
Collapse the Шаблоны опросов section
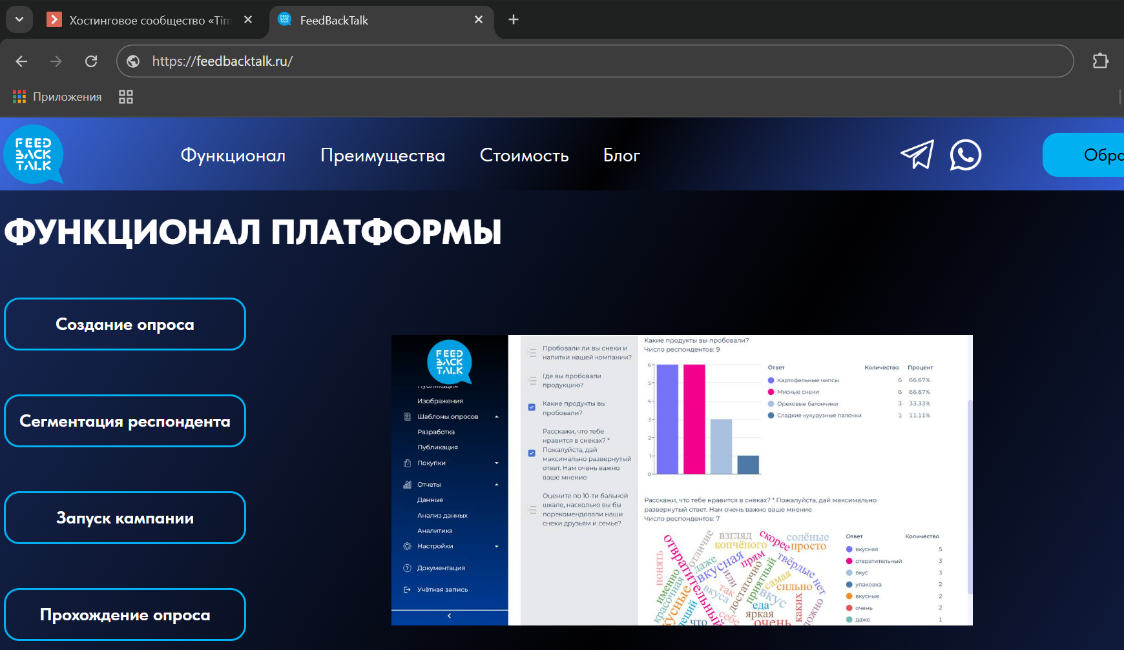click(x=496, y=417)
